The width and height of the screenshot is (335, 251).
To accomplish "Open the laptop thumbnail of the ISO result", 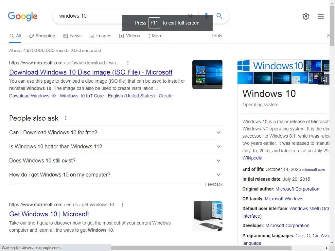I will [x=207, y=74].
